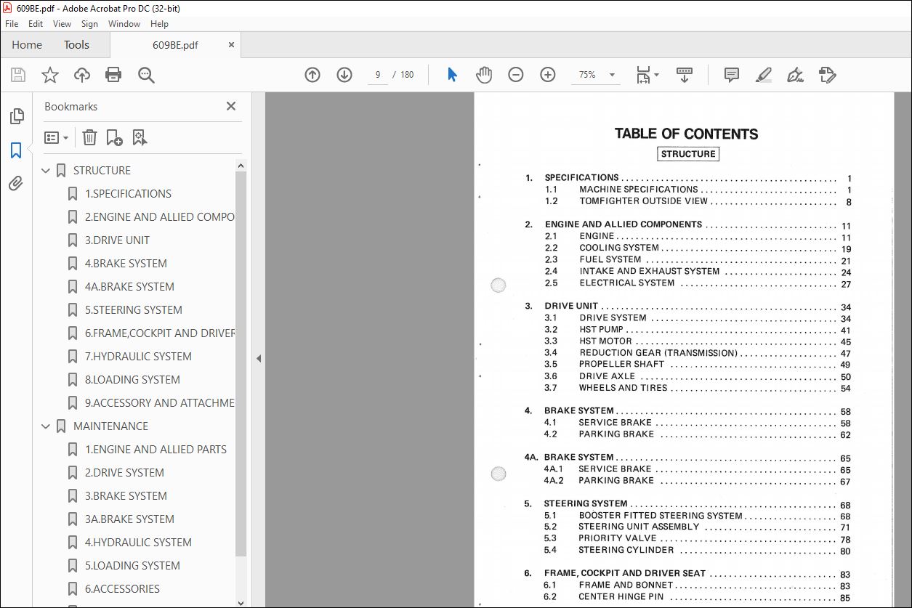The height and width of the screenshot is (608, 912).
Task: Close the 609BE.pdf tab
Action: click(x=232, y=45)
